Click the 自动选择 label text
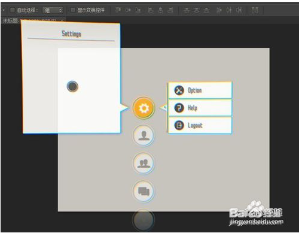The height and width of the screenshot is (233, 299). 28,10
